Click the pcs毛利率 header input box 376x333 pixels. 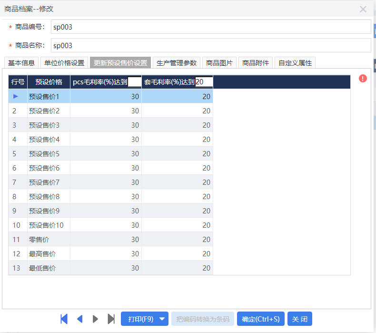134,82
